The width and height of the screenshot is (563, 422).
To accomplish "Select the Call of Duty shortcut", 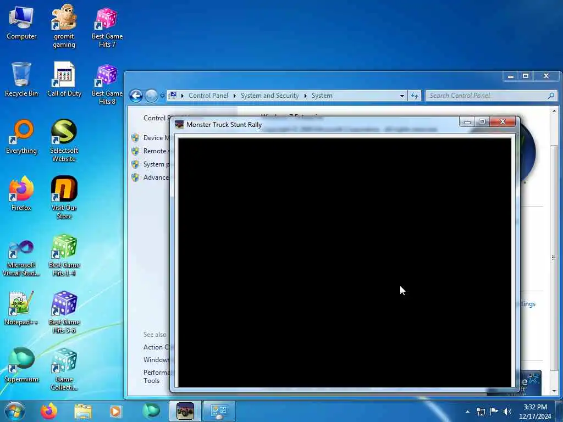I will pyautogui.click(x=64, y=79).
